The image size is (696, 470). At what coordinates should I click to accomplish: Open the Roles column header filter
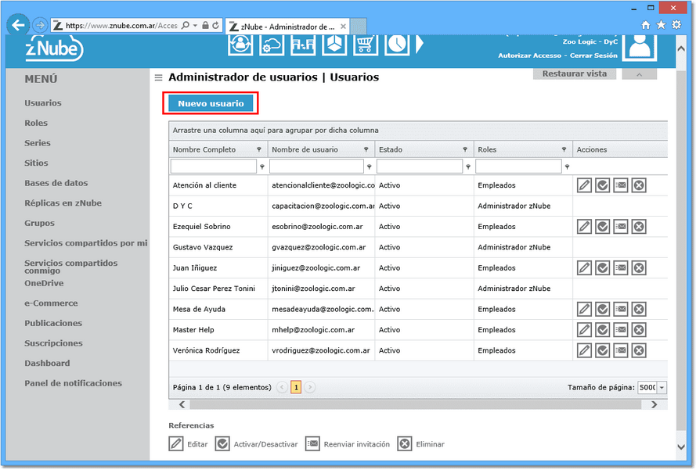click(x=564, y=150)
